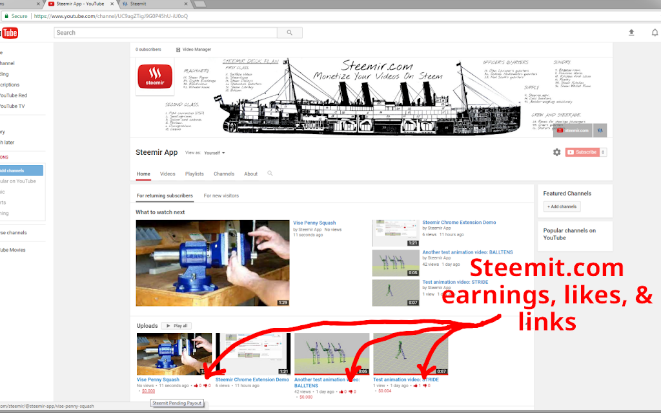Click thumbs-down icon under Vise Penny Squash upload
Viewport: 661px width, 413px height.
coord(205,386)
